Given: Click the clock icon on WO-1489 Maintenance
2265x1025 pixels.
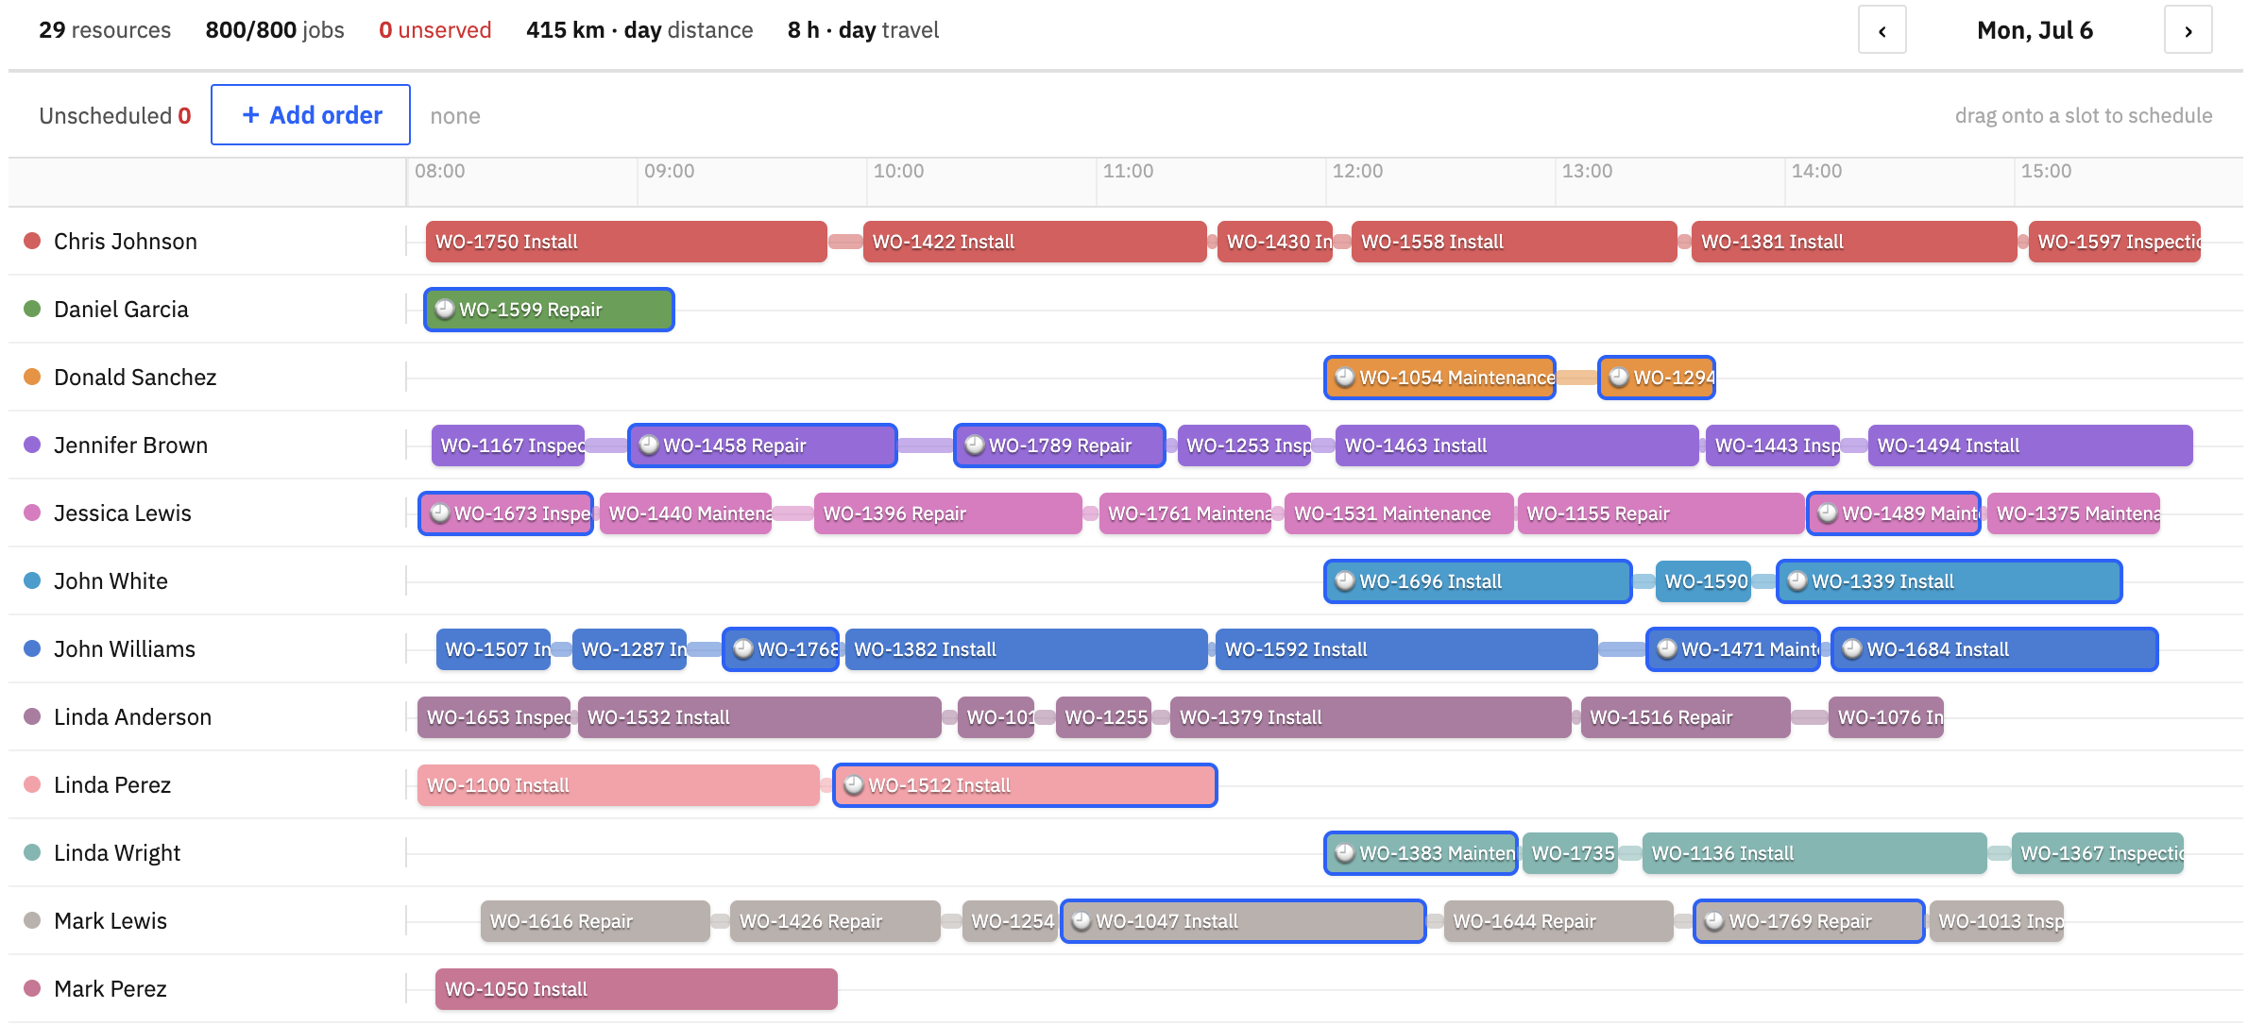Looking at the screenshot, I should [1828, 512].
